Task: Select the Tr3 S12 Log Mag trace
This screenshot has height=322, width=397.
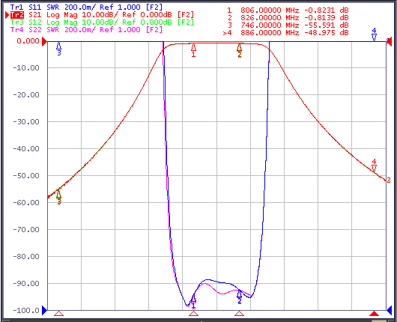Action: tap(102, 22)
